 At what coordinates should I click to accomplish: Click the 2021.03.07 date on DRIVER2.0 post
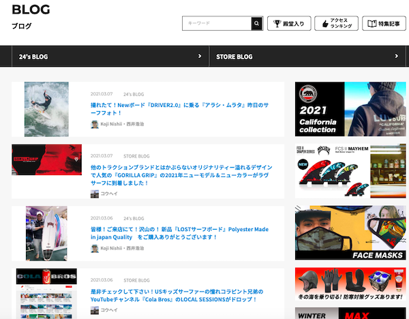click(102, 94)
